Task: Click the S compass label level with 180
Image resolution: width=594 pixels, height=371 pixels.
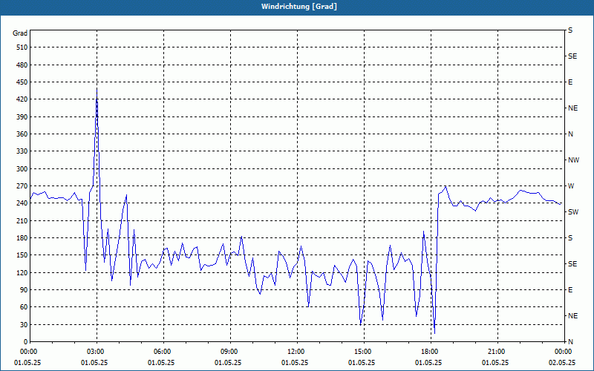Action: pyautogui.click(x=570, y=238)
